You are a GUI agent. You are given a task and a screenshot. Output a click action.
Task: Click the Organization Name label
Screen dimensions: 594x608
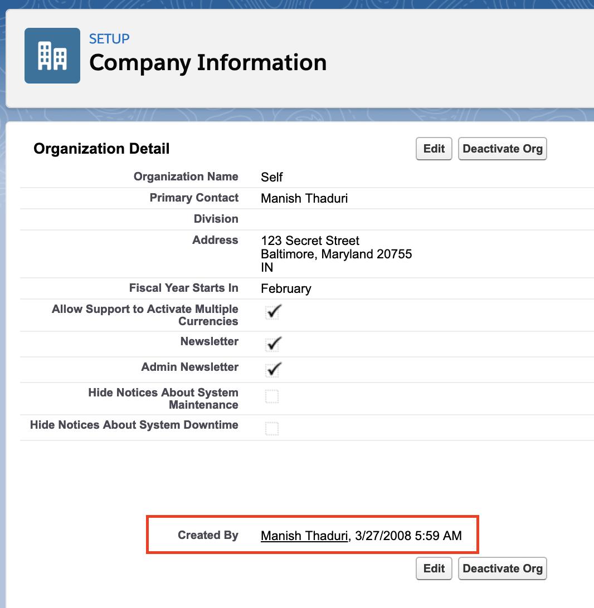pyautogui.click(x=186, y=176)
